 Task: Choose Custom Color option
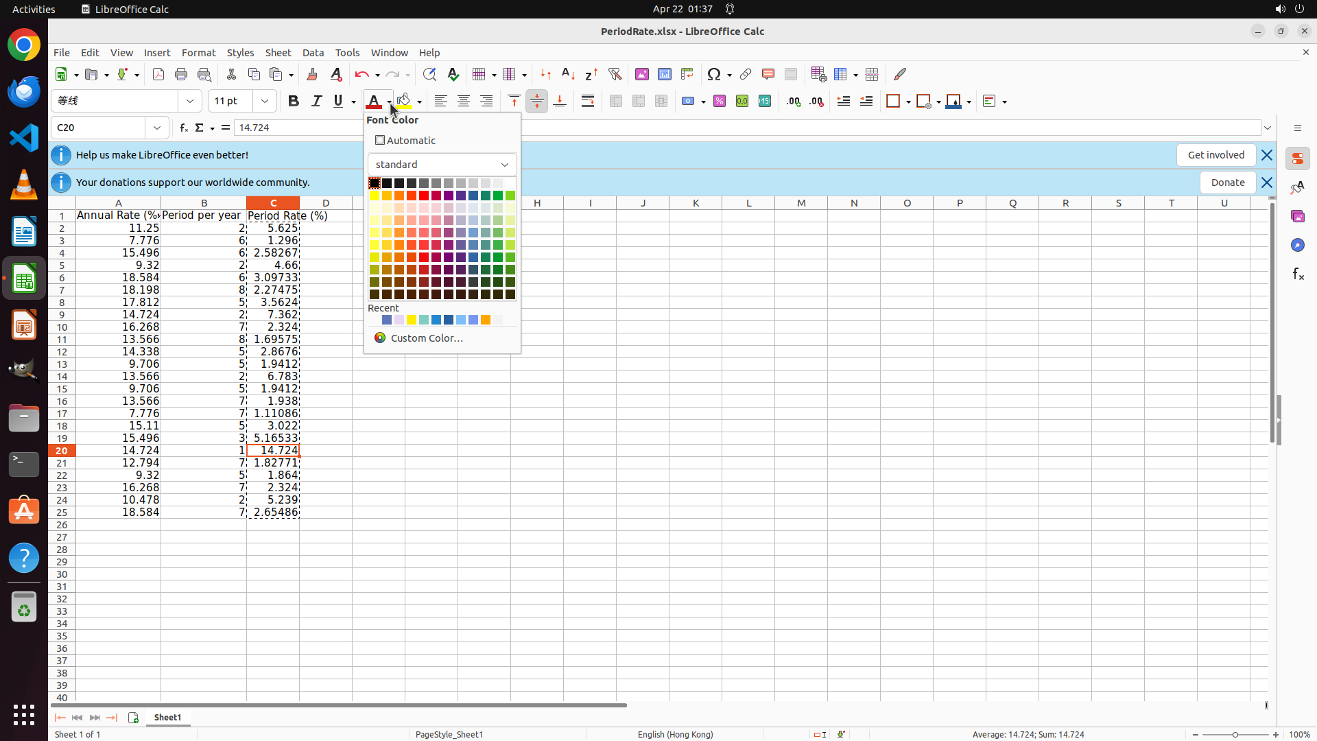tap(426, 338)
